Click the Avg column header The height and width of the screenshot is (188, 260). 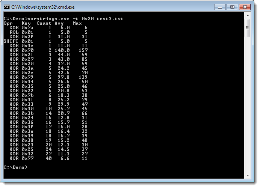coord(59,23)
